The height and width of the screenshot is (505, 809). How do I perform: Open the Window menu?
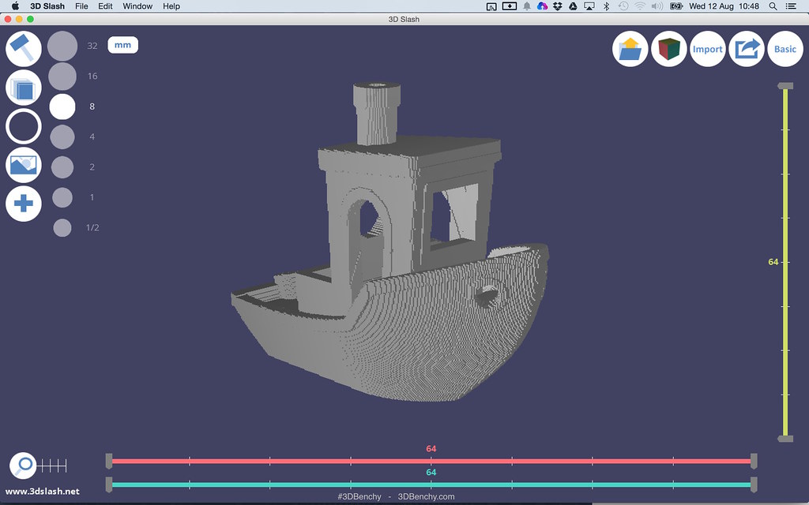(x=137, y=6)
